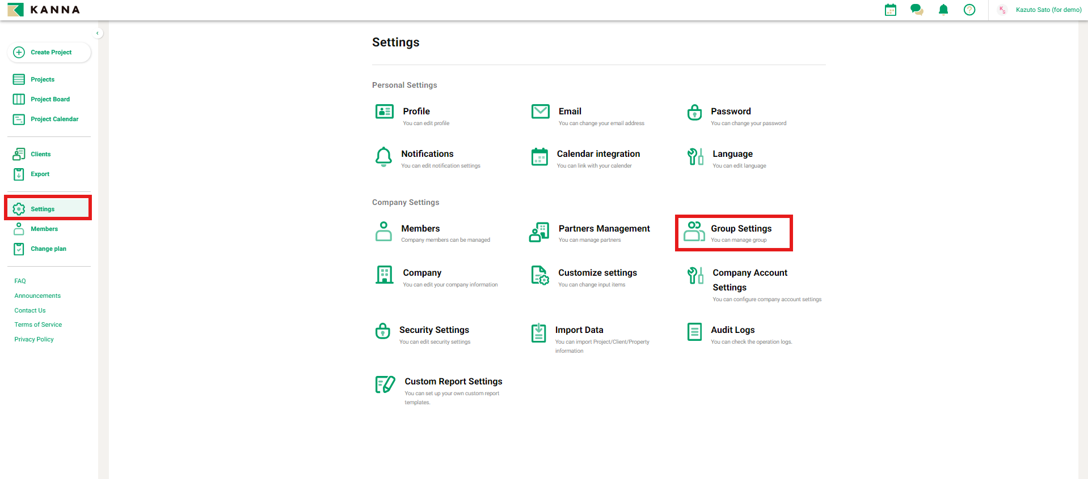
Task: Click the notification bell icon
Action: pyautogui.click(x=943, y=10)
